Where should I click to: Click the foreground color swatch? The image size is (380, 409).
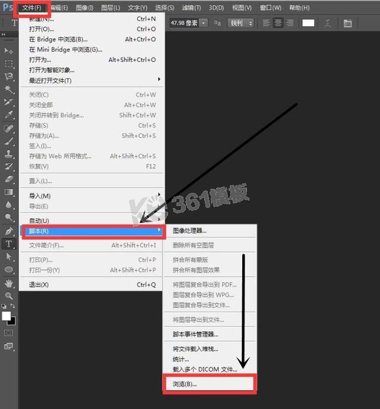tap(6, 316)
